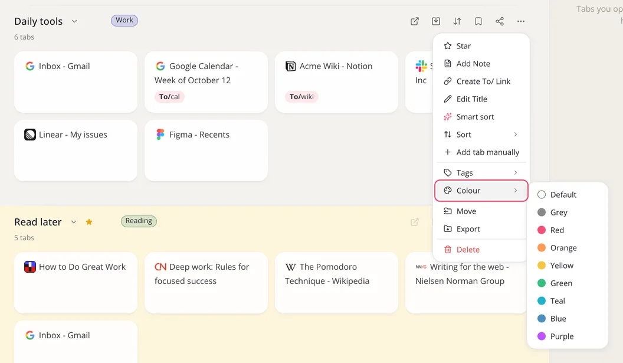Click the Google icon on Inbox card under Read later

click(x=30, y=335)
